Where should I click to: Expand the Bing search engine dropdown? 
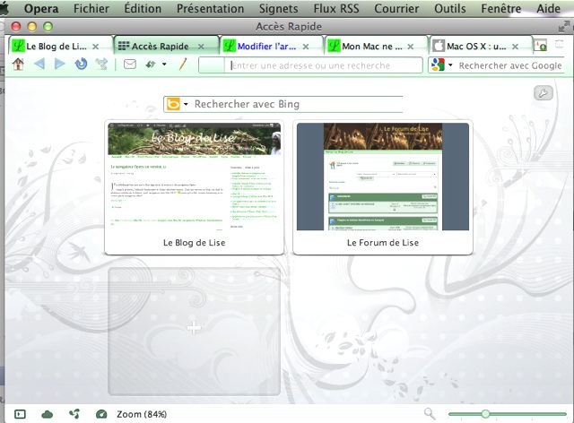pos(186,105)
